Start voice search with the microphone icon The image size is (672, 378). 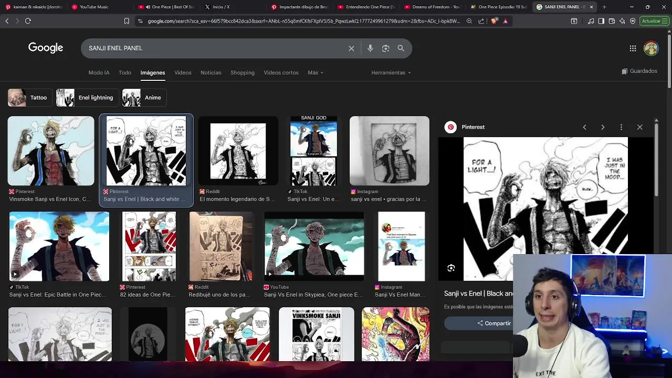(x=370, y=48)
